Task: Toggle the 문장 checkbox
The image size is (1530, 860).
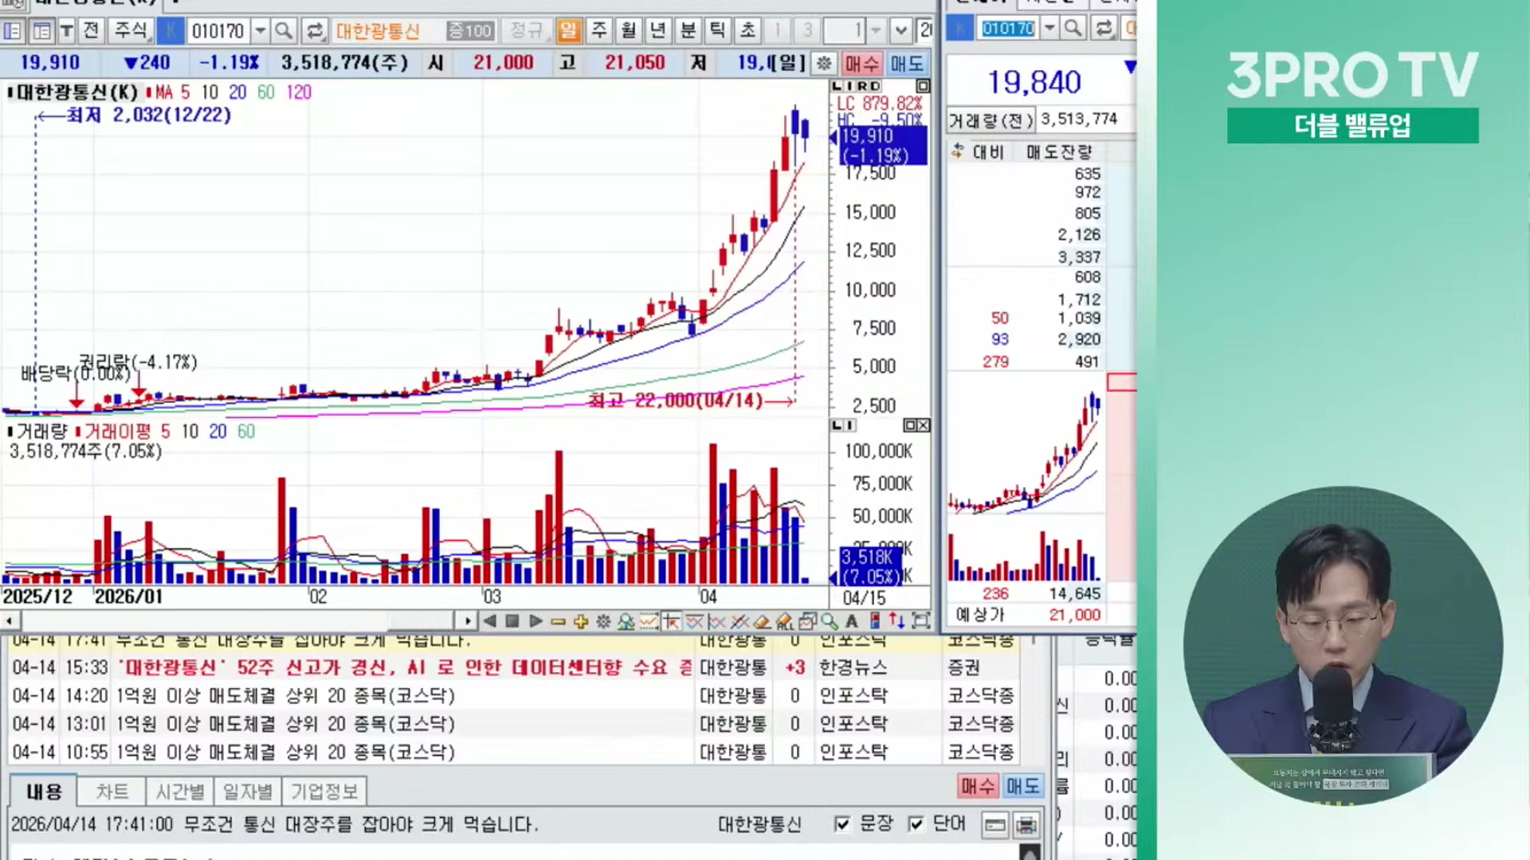Action: click(x=841, y=824)
